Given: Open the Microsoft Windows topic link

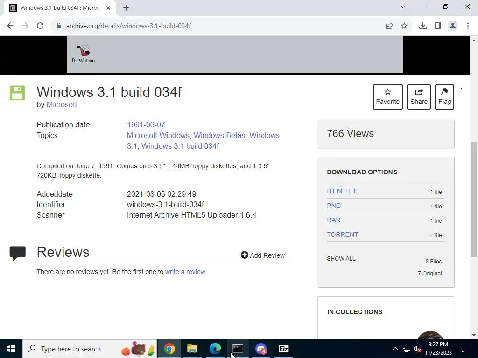Looking at the screenshot, I should (x=158, y=135).
